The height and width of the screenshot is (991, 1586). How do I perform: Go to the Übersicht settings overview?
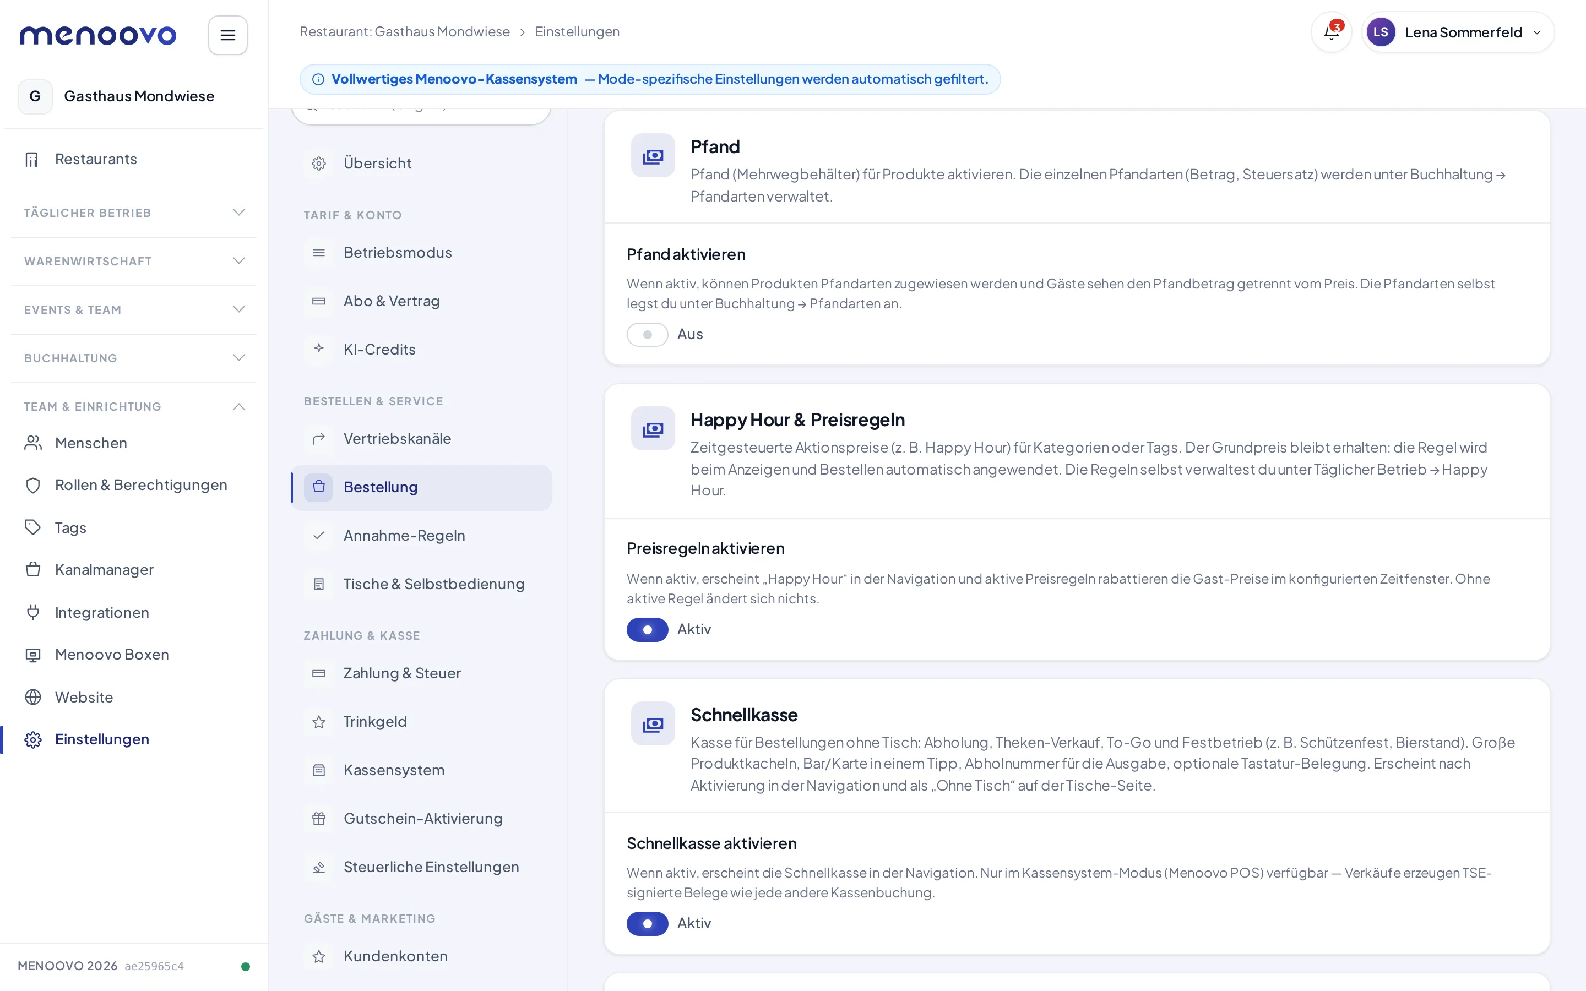421,163
